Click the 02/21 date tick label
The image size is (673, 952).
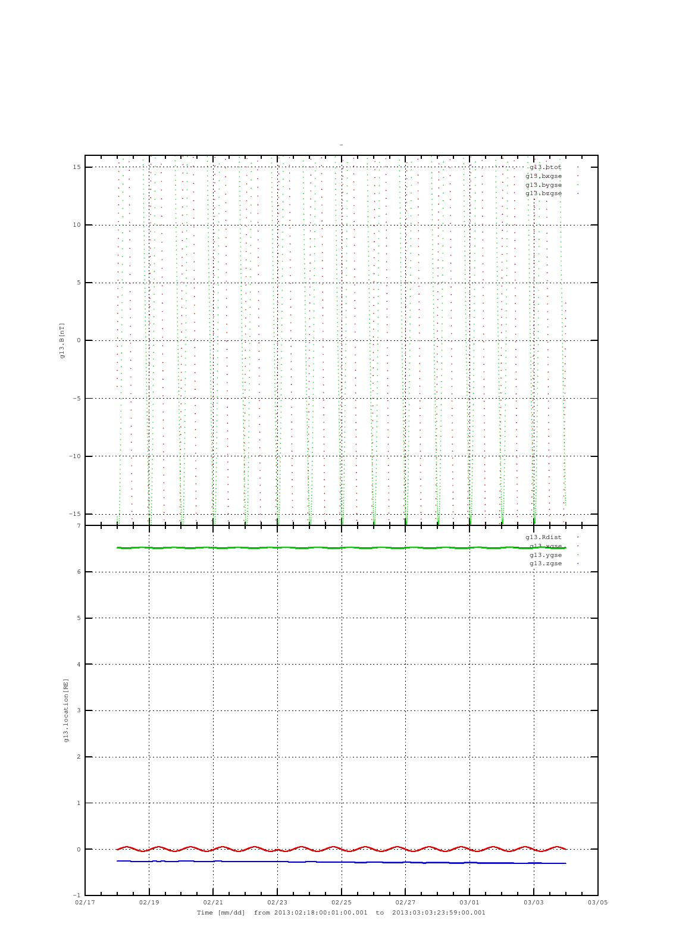tap(213, 903)
